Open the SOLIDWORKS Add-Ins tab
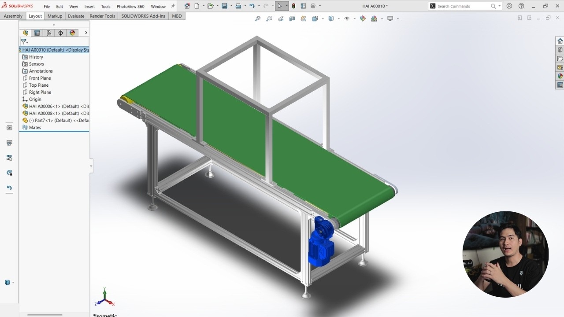The height and width of the screenshot is (317, 564). click(x=143, y=16)
